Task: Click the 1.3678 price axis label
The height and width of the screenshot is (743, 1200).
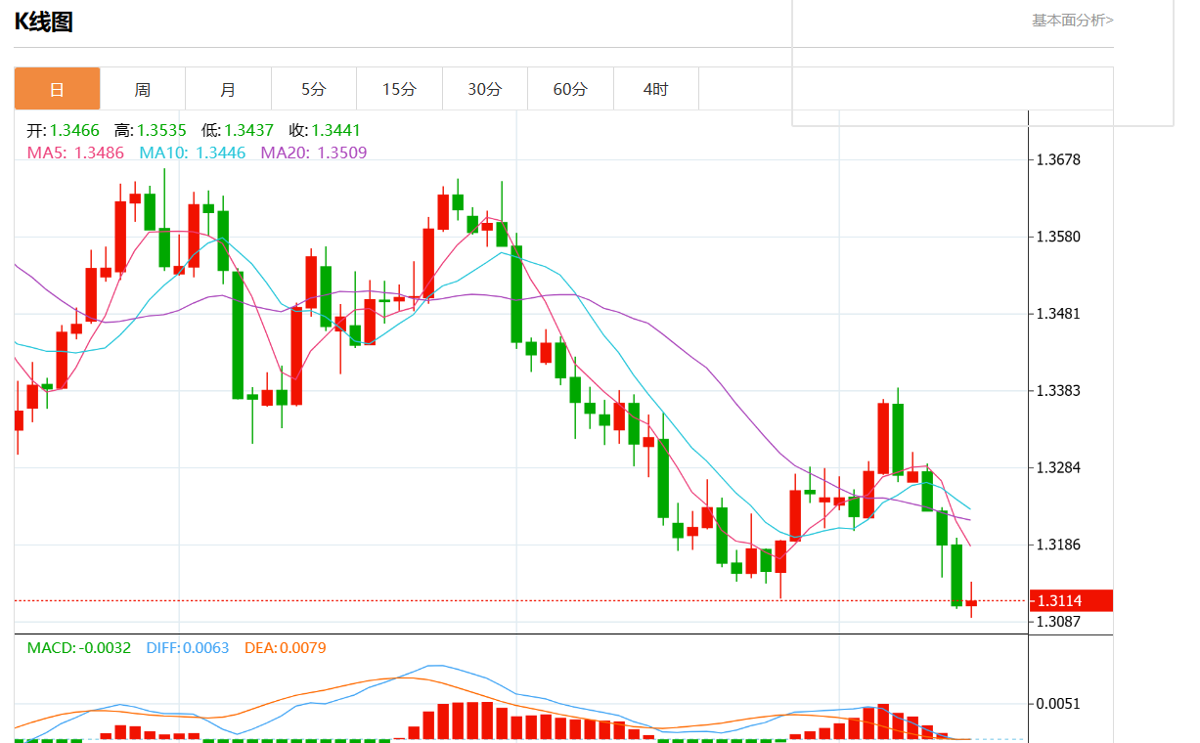Action: pyautogui.click(x=1058, y=159)
